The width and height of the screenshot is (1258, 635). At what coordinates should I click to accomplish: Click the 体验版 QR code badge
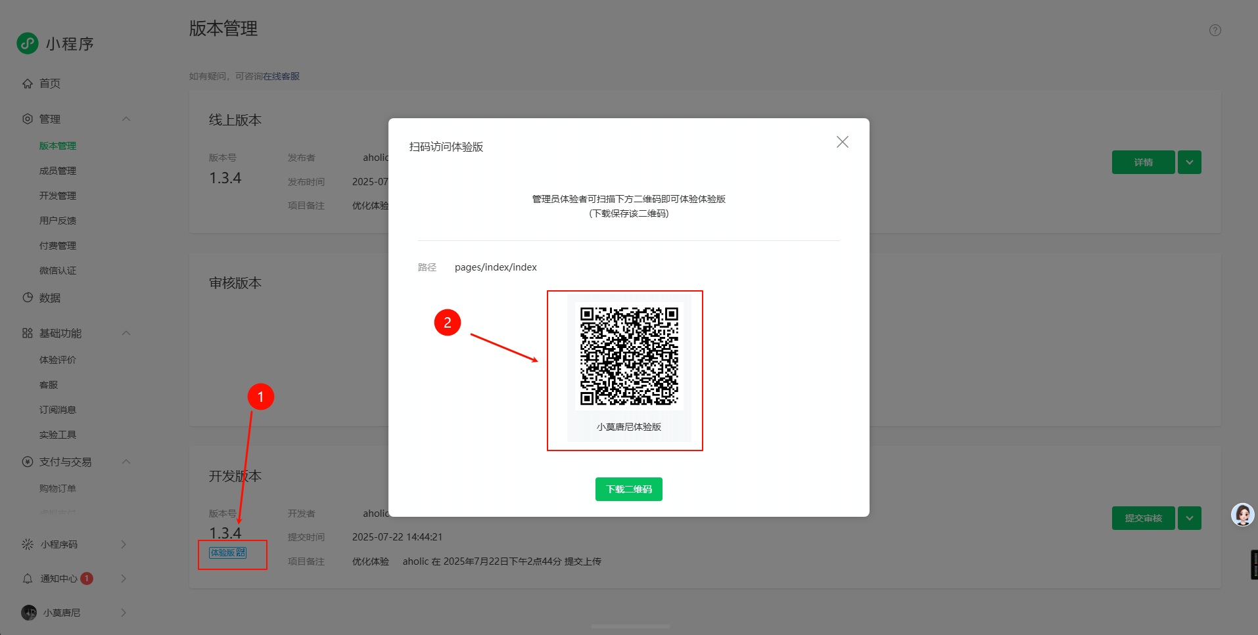[x=227, y=553]
